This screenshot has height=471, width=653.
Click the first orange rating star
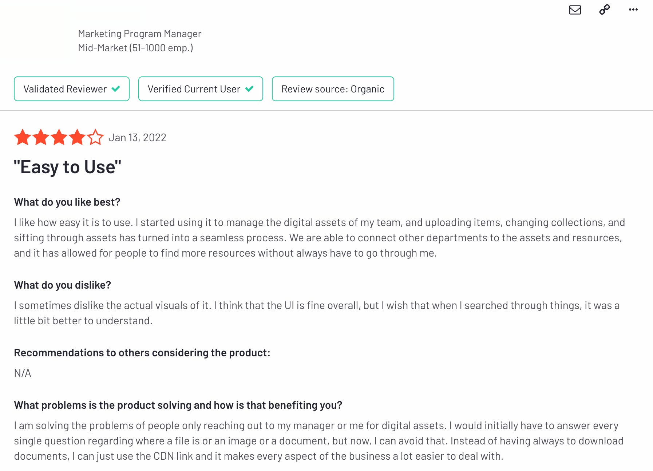pos(23,137)
